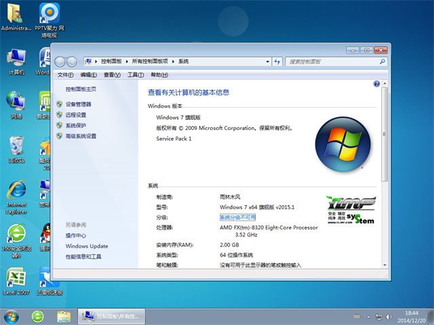Open recent pages dropdown arrow

coord(80,62)
